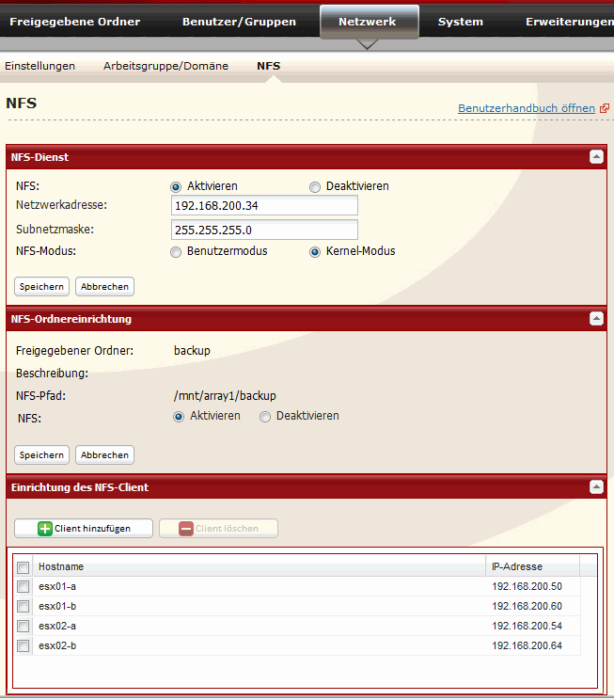614x700 pixels.
Task: Open the Benutzerhandbuch öffnen link
Action: click(x=526, y=108)
